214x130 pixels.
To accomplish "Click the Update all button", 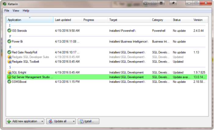I will [59, 121].
